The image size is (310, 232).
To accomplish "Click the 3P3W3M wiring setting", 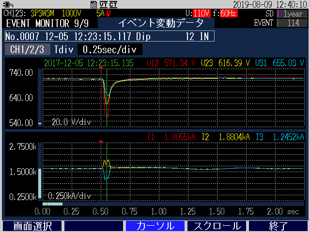I will (42, 14).
